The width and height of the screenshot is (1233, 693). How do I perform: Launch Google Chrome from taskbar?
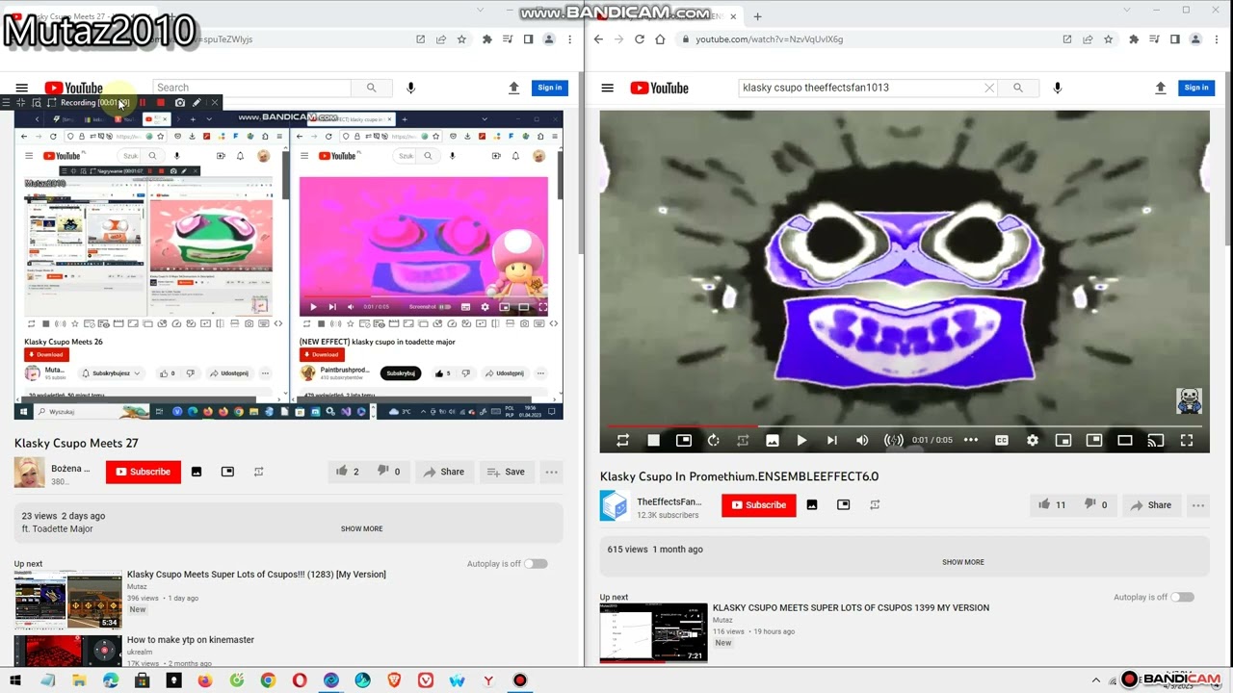(x=268, y=680)
